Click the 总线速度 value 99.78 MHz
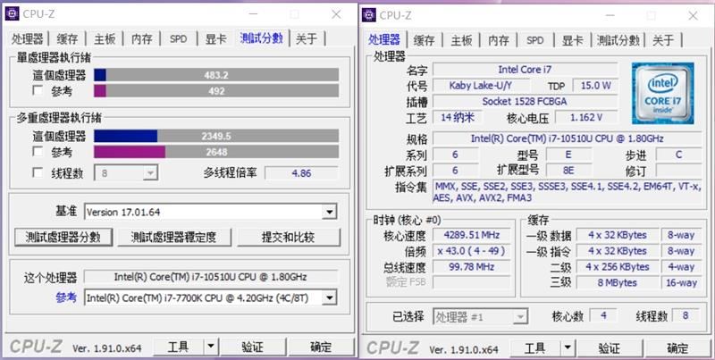Image resolution: width=715 pixels, height=360 pixels. (x=472, y=267)
